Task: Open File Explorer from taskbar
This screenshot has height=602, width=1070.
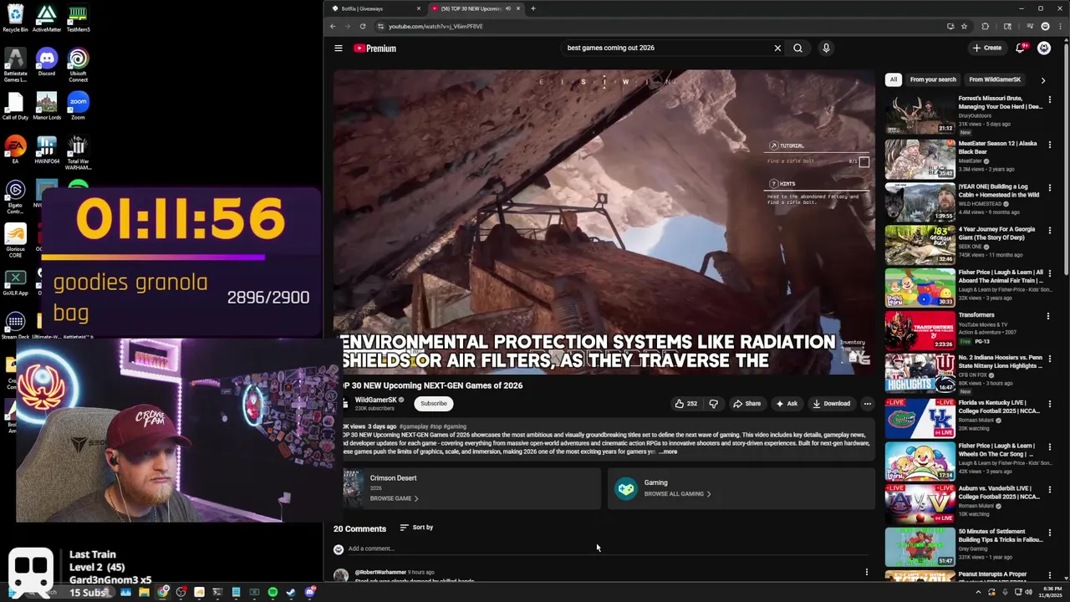Action: pos(144,593)
